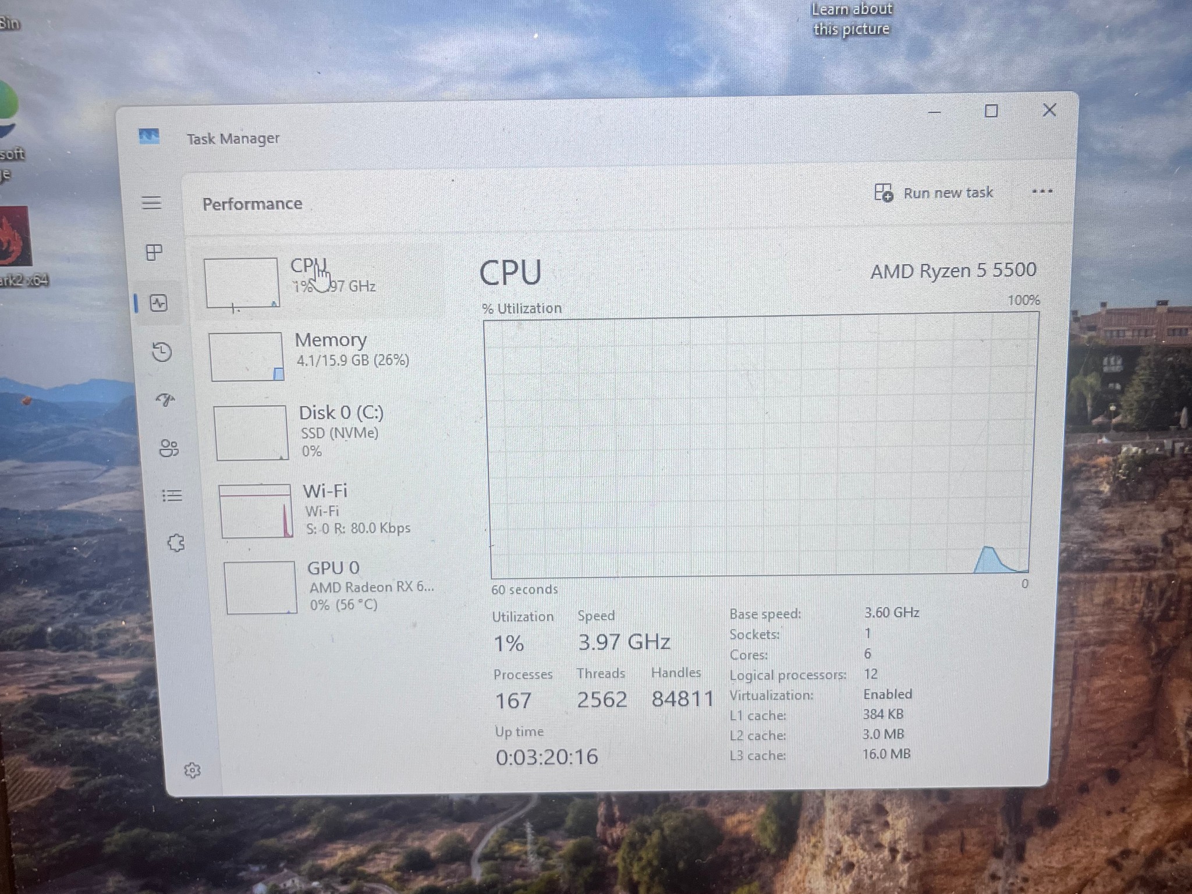Open Services puzzle-piece icon

pos(176,543)
